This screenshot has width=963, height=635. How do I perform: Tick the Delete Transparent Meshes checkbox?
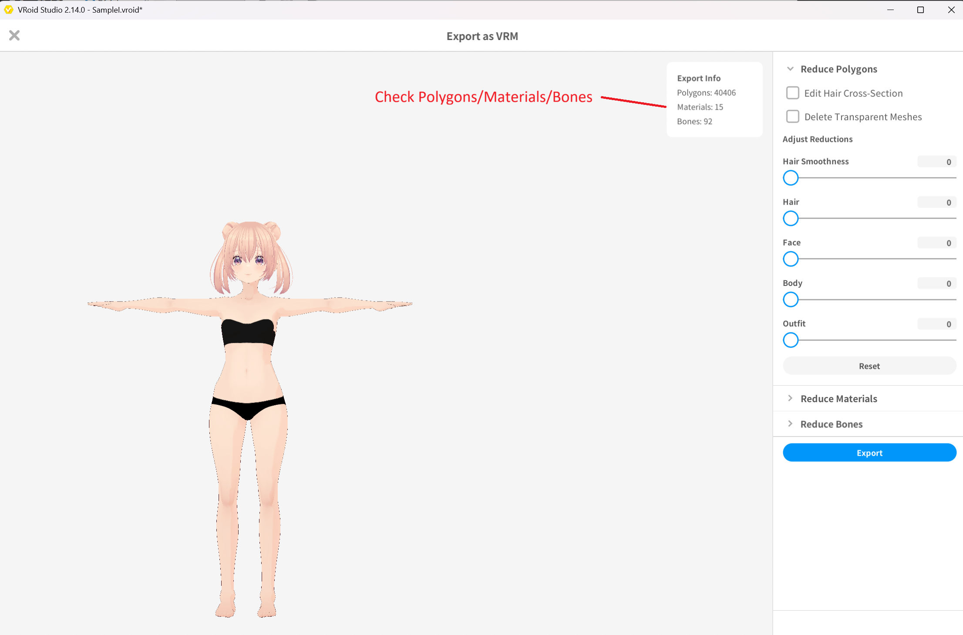pyautogui.click(x=792, y=116)
